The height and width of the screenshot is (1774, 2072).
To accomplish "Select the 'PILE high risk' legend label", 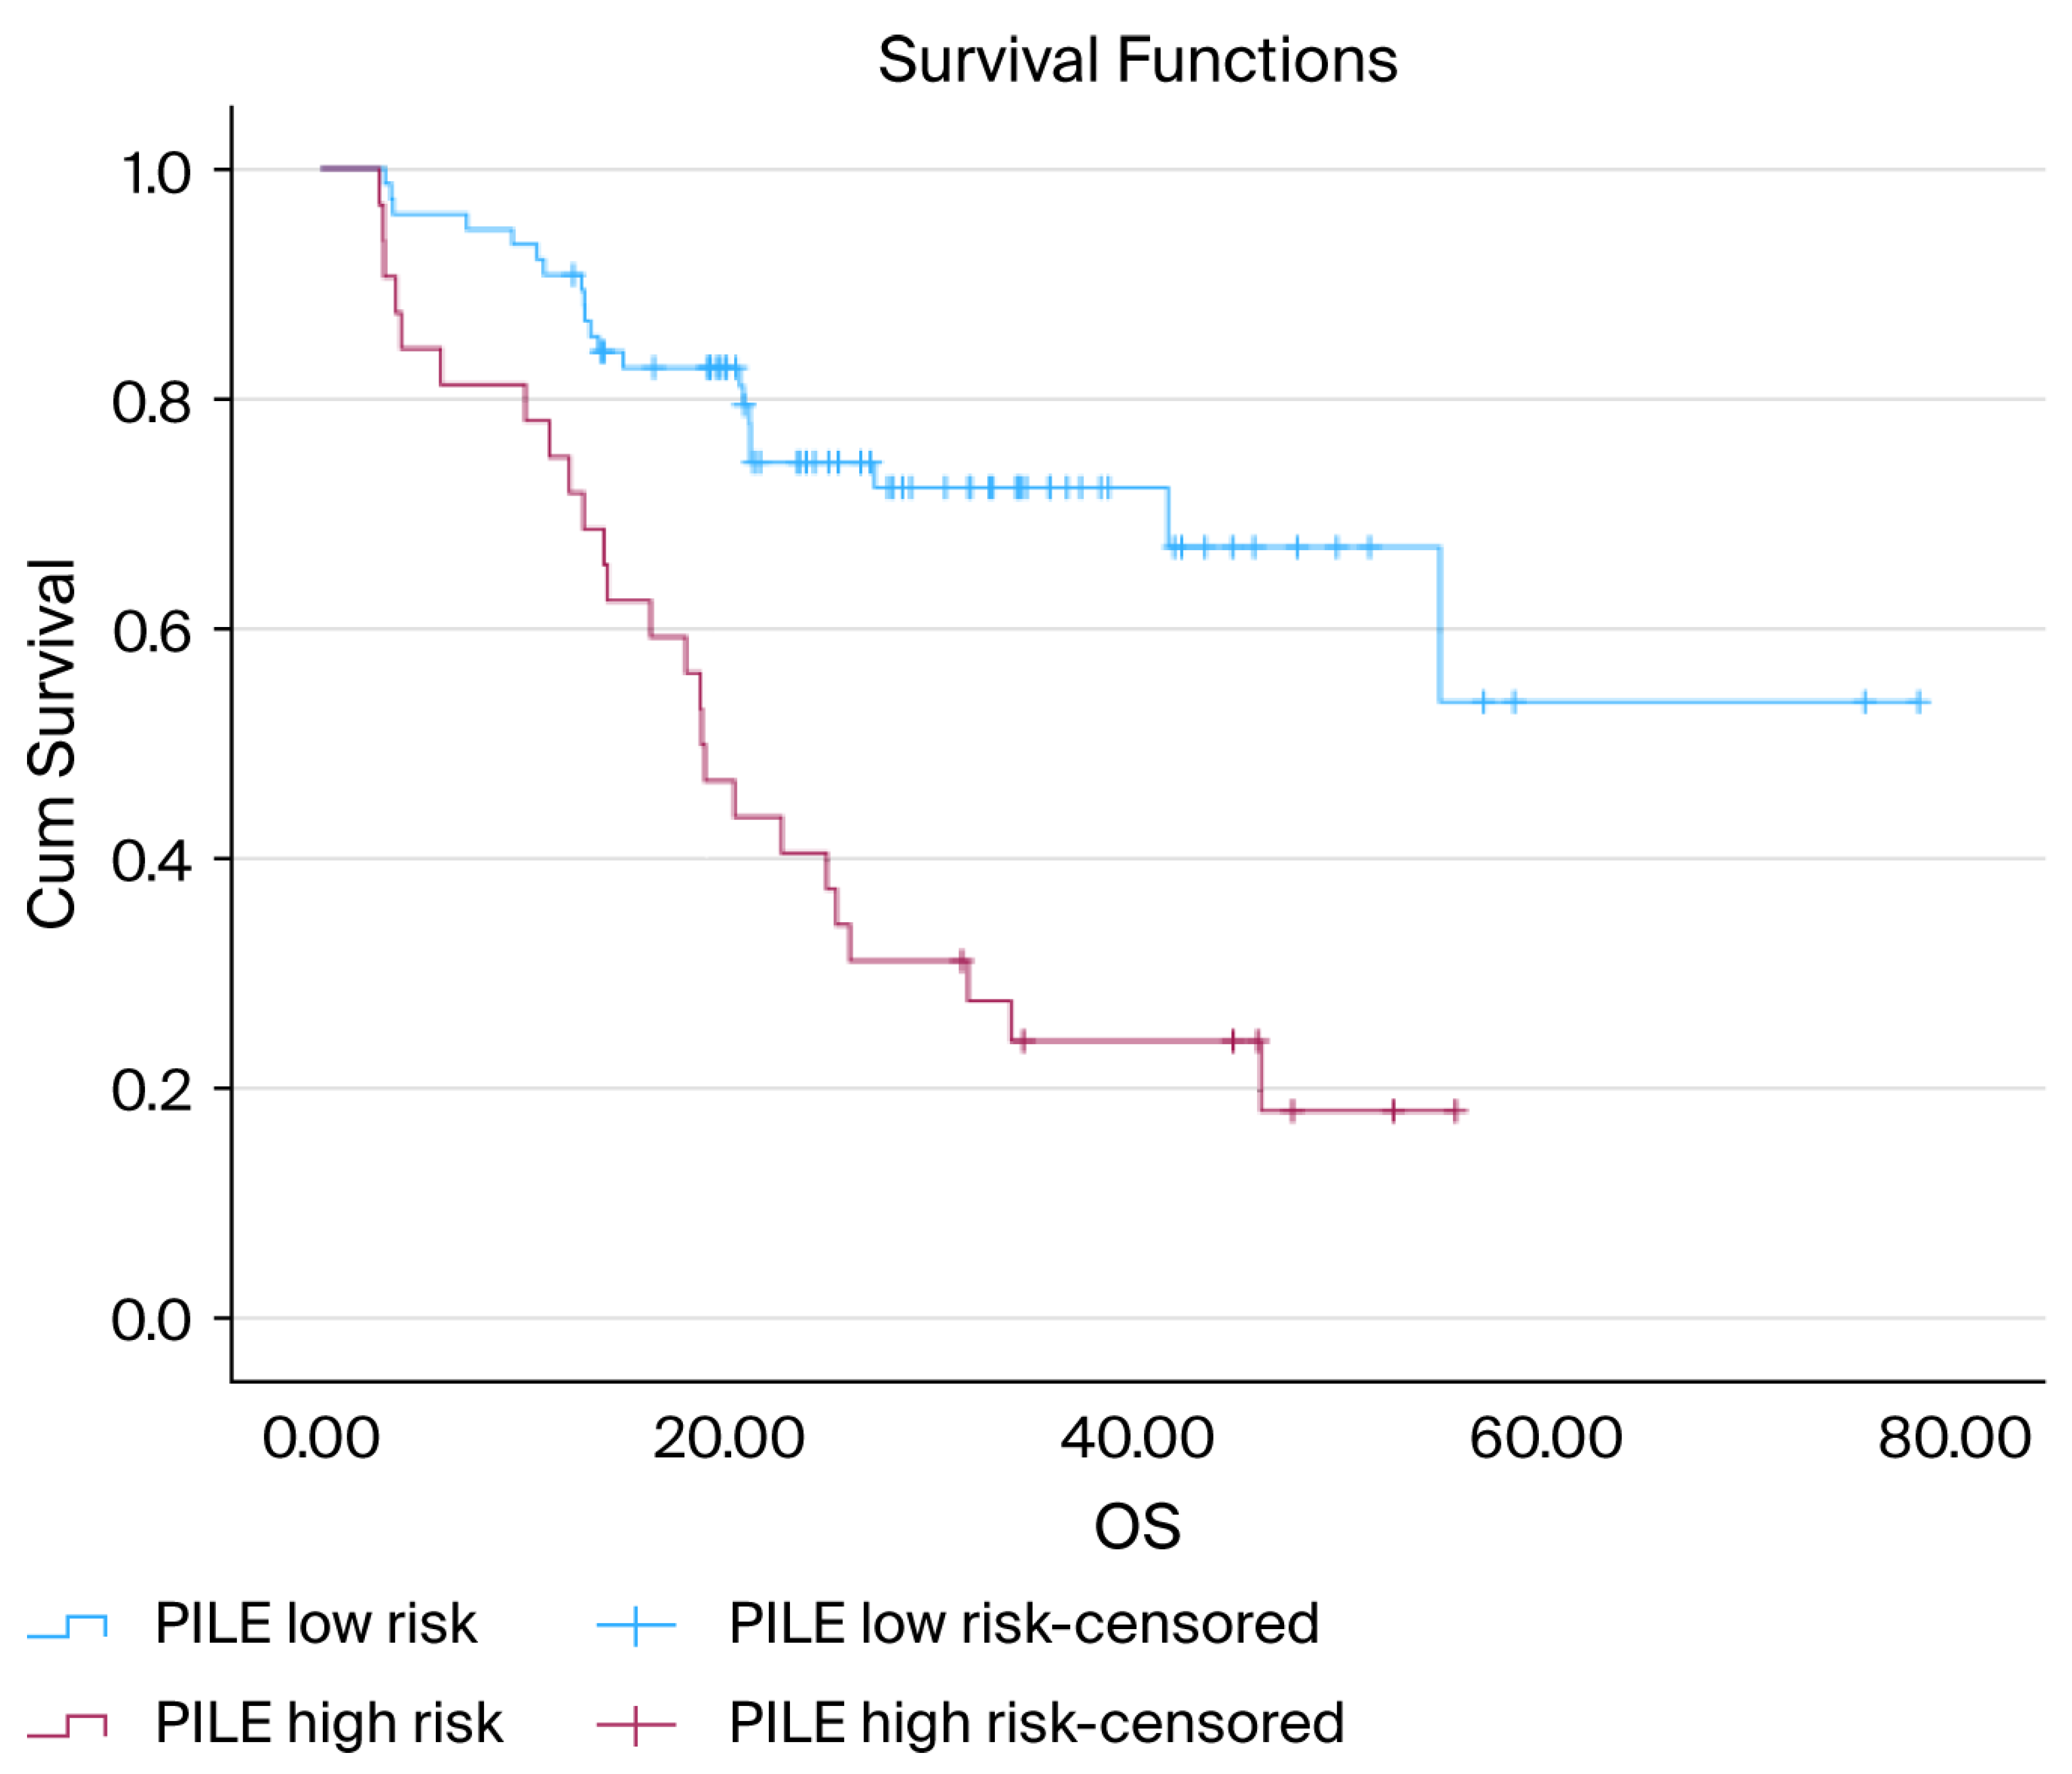I will point(328,1724).
